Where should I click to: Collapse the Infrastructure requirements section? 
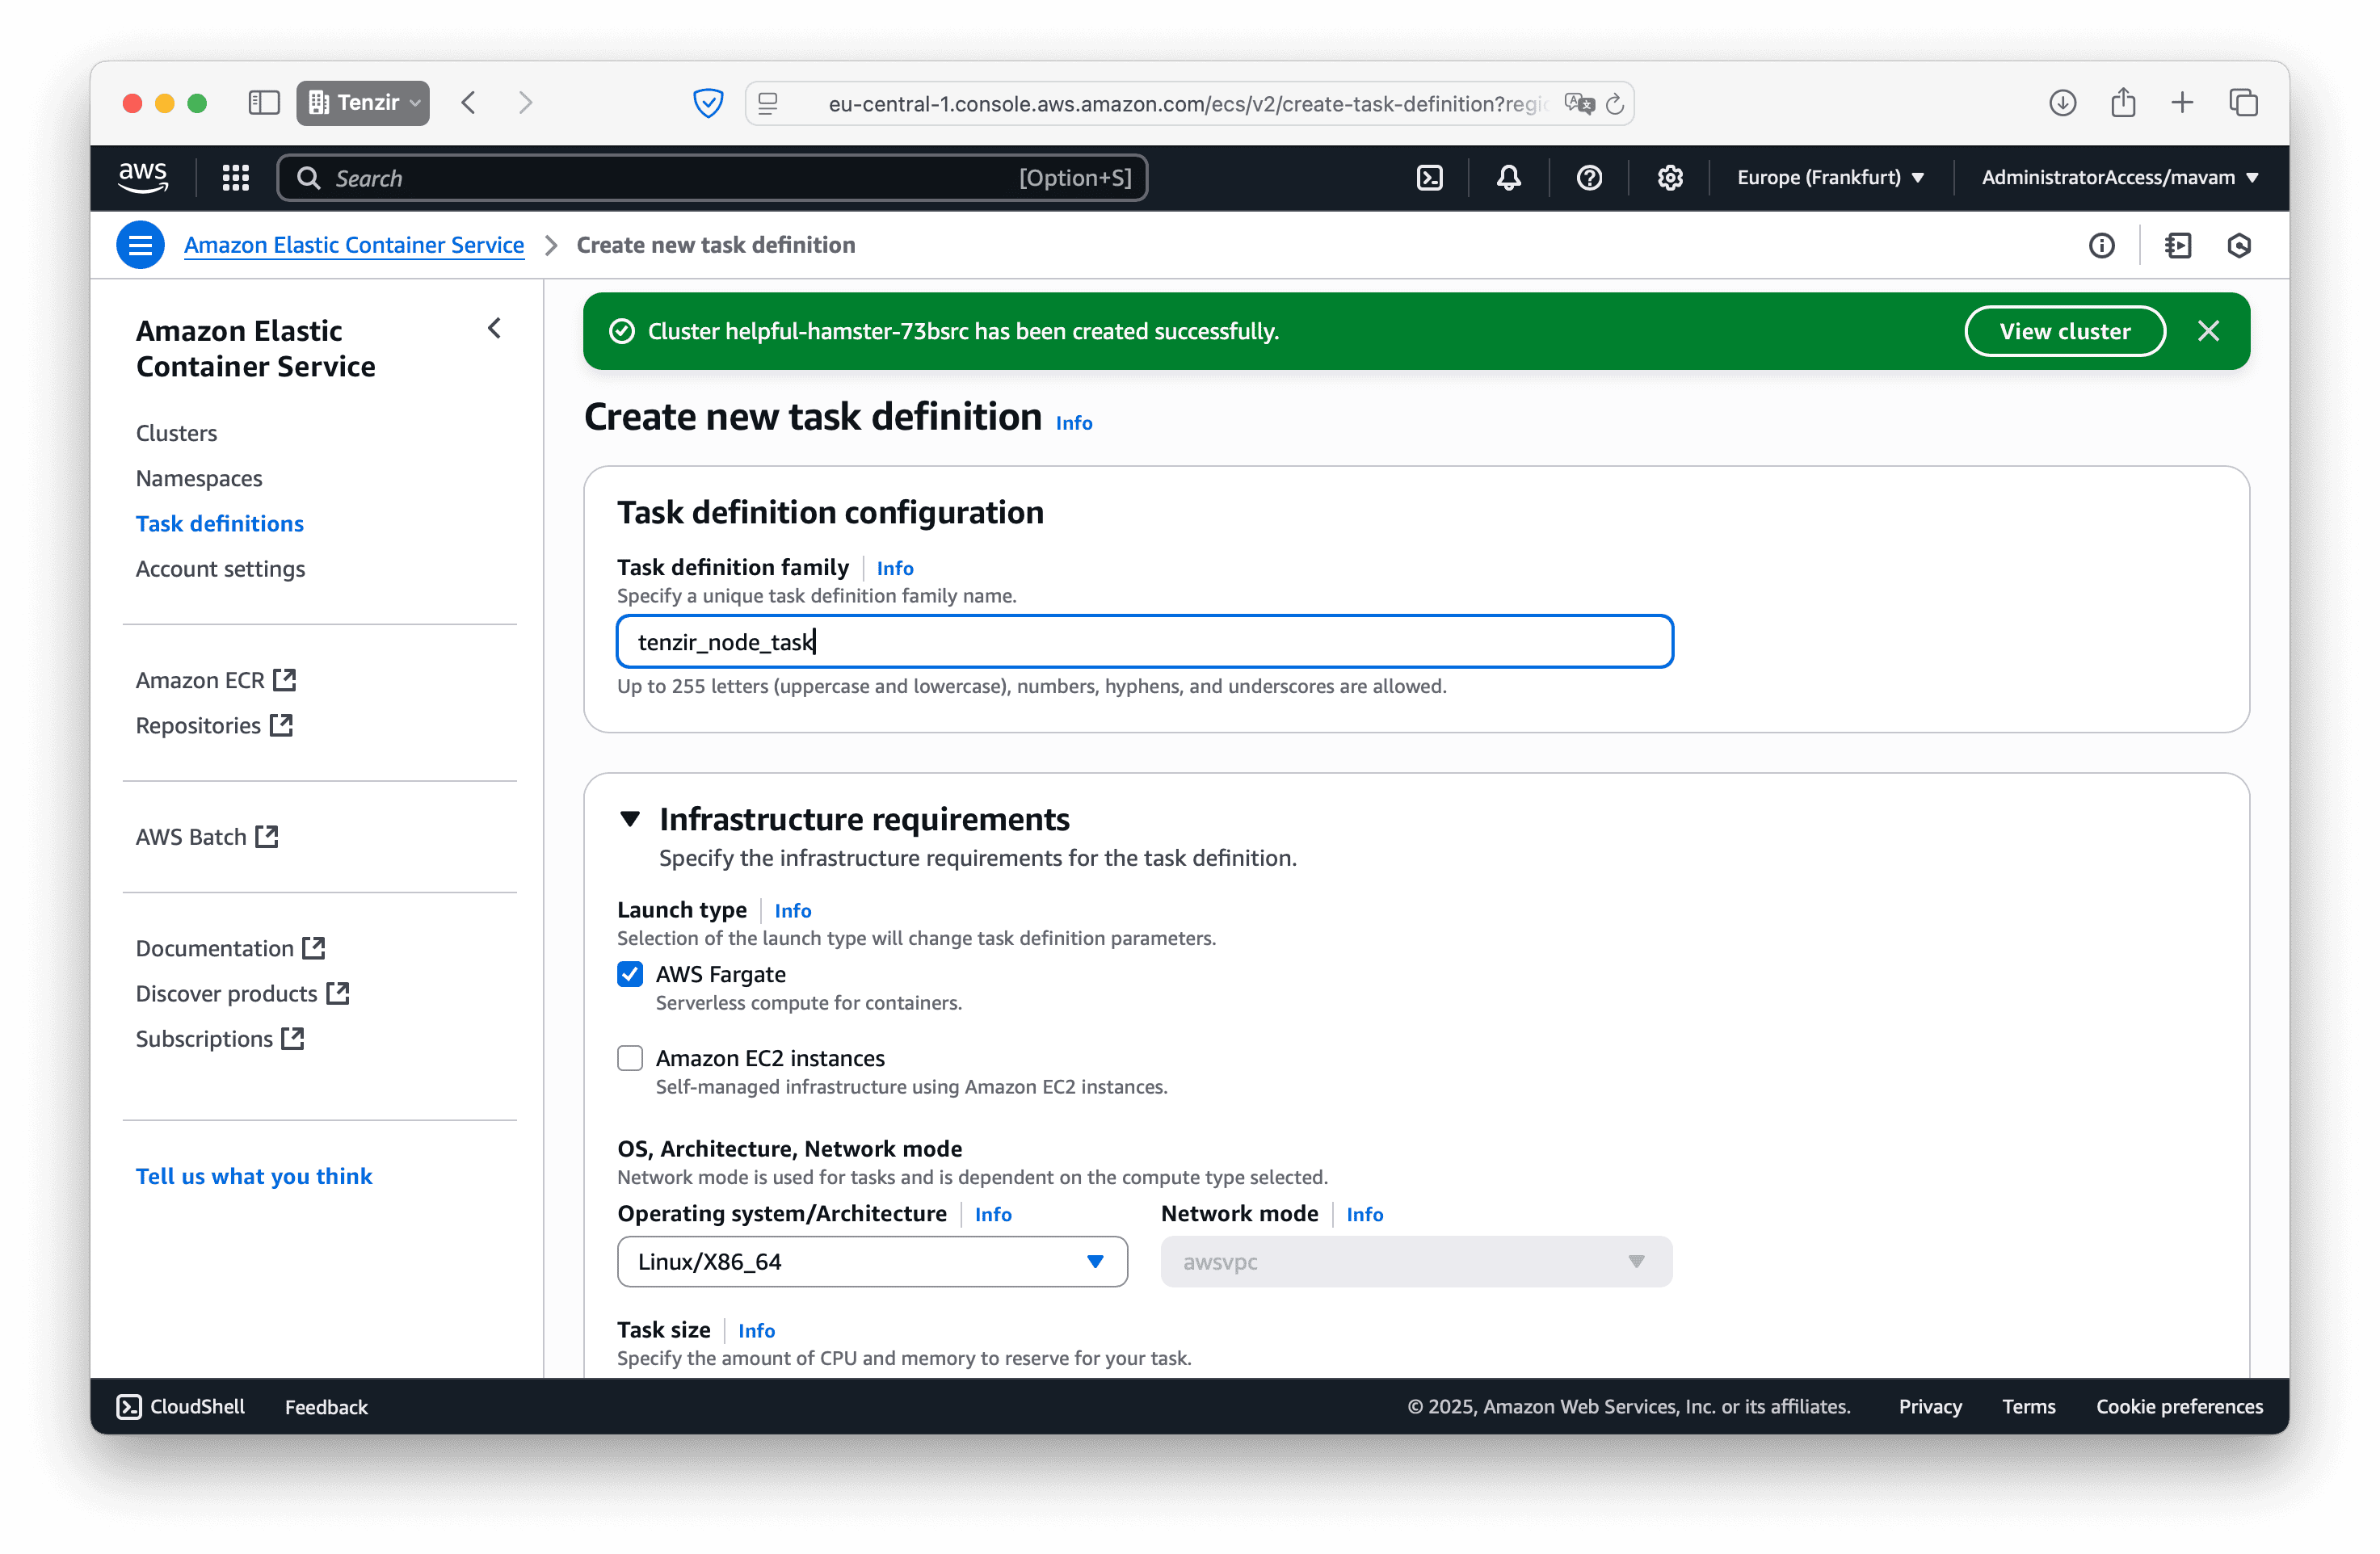pos(631,818)
